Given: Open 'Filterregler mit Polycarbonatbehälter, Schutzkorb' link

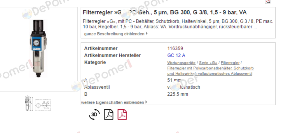Looking at the screenshot, I should (x=210, y=68).
